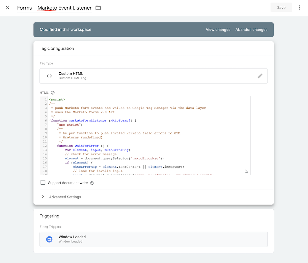Click View changes in the workspace banner

point(218,29)
